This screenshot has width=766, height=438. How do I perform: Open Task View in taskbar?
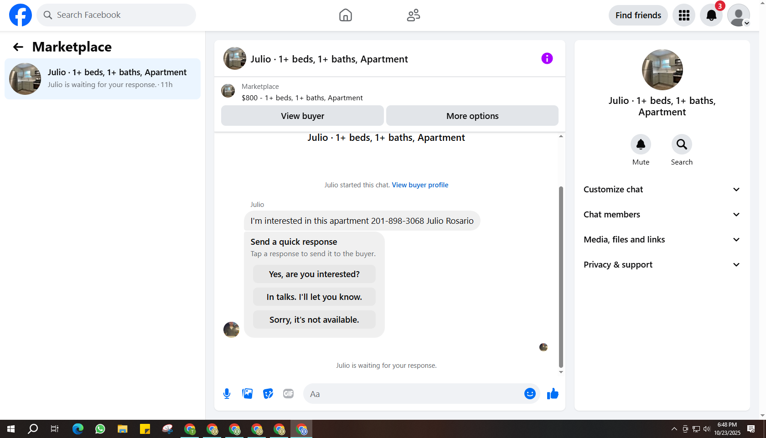pos(55,429)
